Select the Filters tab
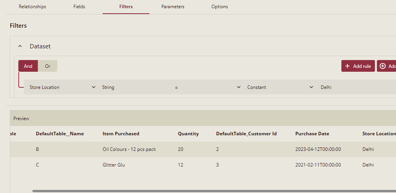This screenshot has width=396, height=193. pyautogui.click(x=126, y=7)
